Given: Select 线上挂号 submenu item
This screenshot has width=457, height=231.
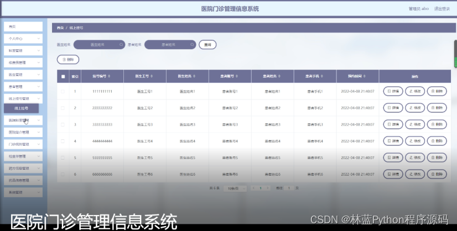Looking at the screenshot, I should (x=21, y=108).
